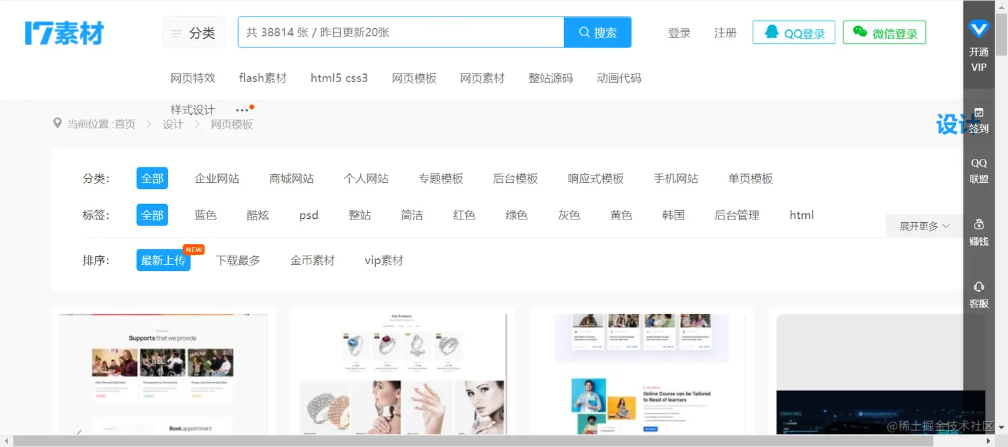Click the 搜索 search button

coord(597,32)
